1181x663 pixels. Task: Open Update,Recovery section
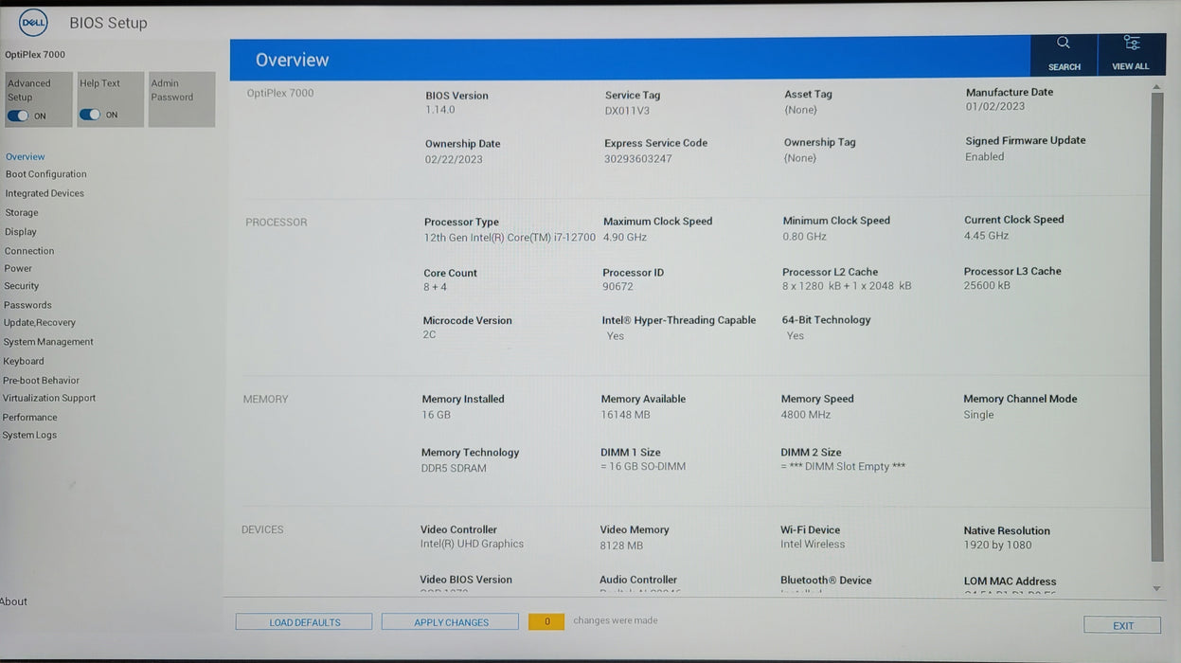pyautogui.click(x=40, y=323)
